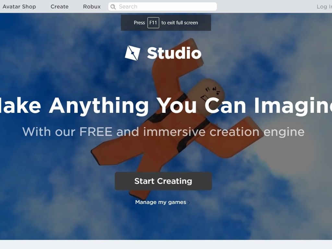
Task: Select Create in the top navigation
Action: click(x=60, y=6)
